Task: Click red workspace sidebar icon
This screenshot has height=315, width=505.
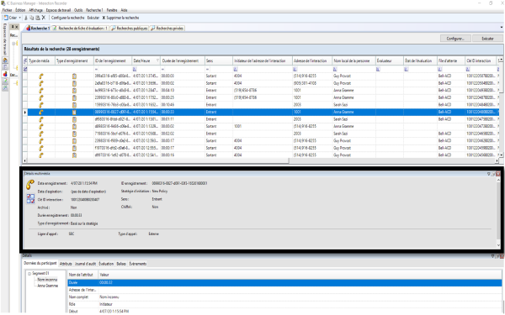Action: click(5, 74)
